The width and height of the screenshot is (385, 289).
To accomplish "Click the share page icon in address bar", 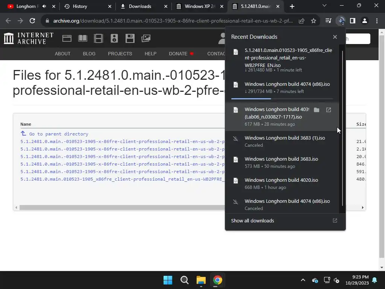I will 302,21.
